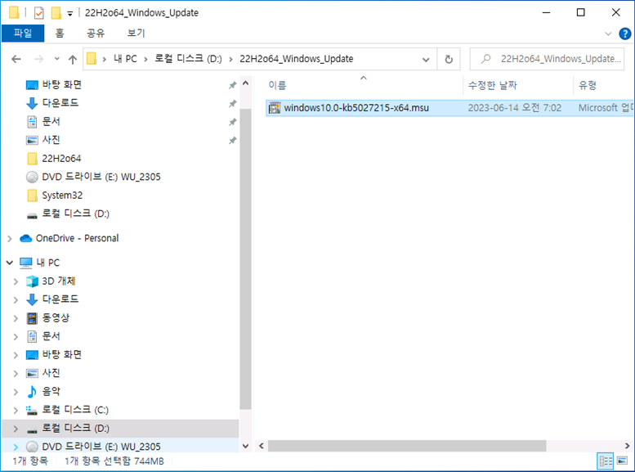Screen dimensions: 635x472
Task: Select 바탕 화면 in Quick Access
Action: point(62,84)
